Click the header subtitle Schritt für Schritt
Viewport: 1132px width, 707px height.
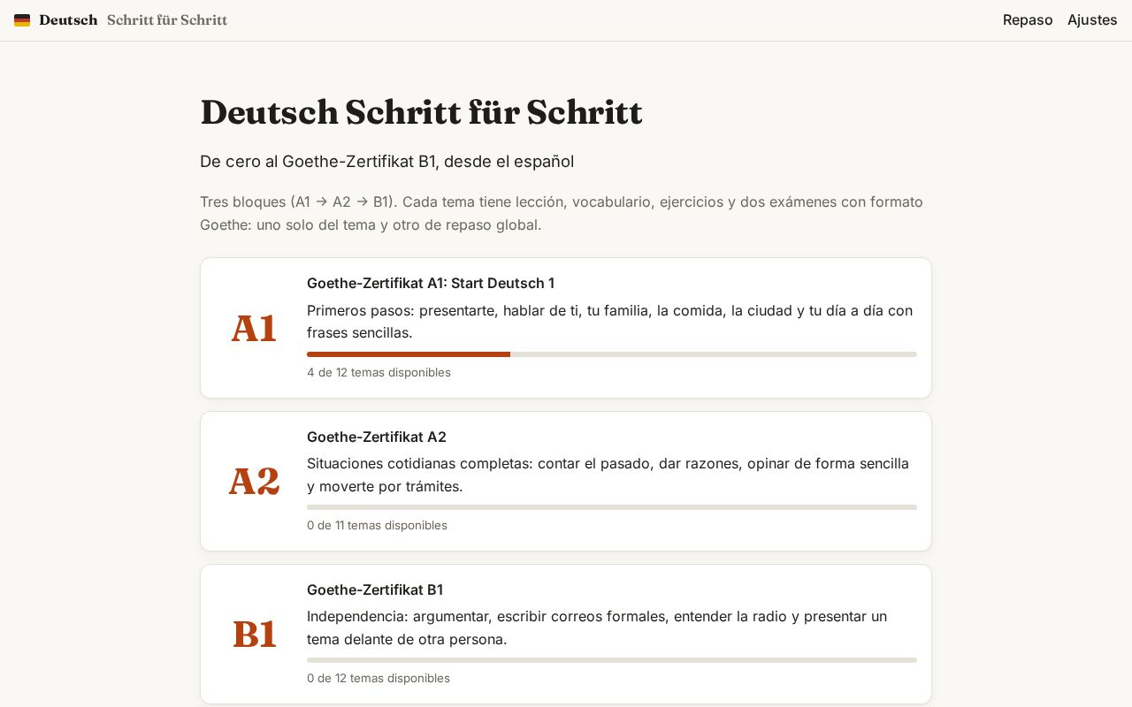(x=167, y=19)
